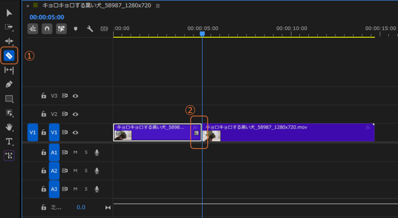
Task: Hide the V3 track with eye icon
Action: 75,96
